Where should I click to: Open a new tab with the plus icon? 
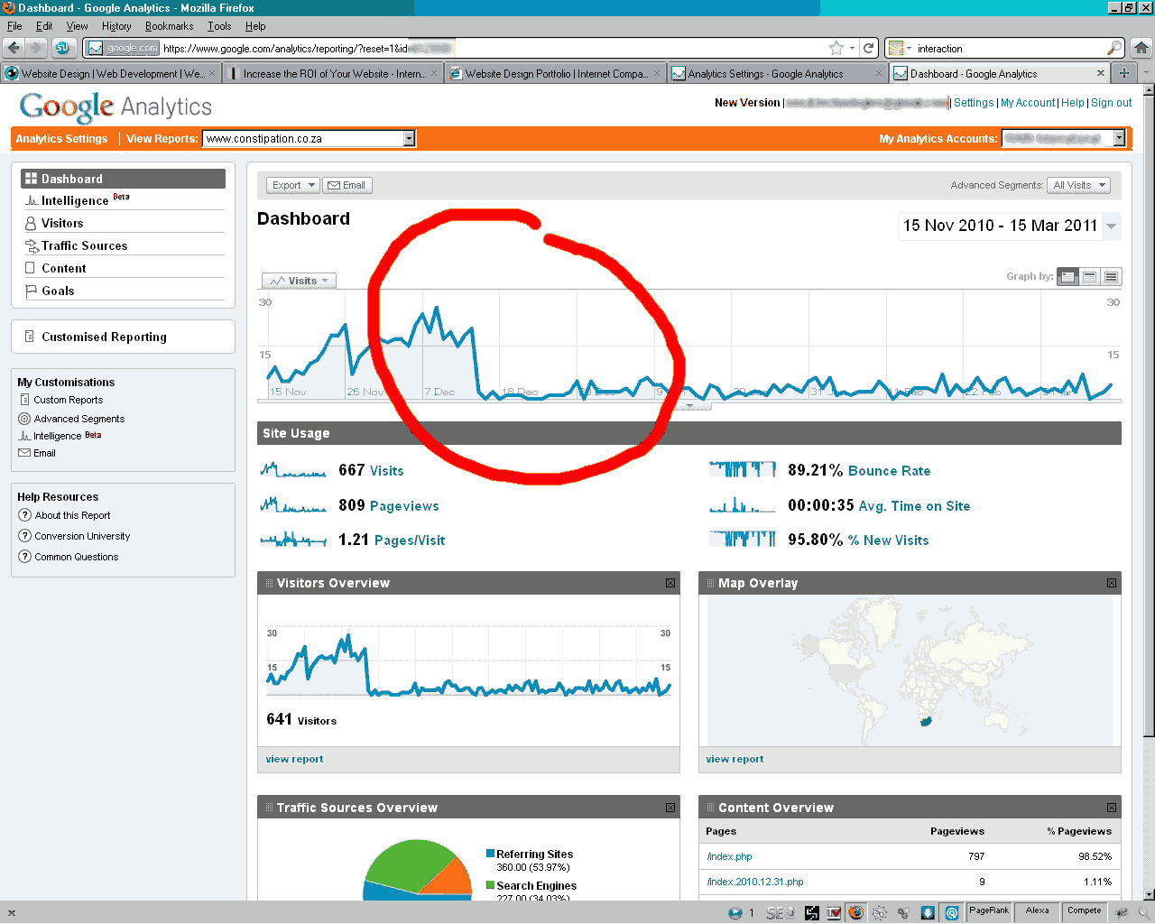pos(1123,73)
